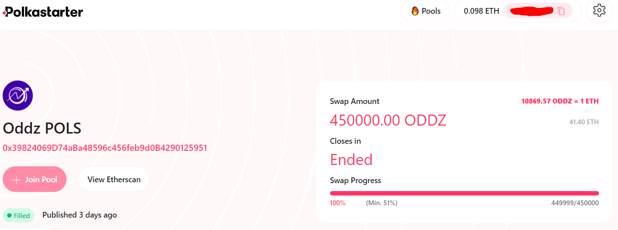Click the Oddz POLS pool title
This screenshot has height=230, width=618.
point(42,129)
